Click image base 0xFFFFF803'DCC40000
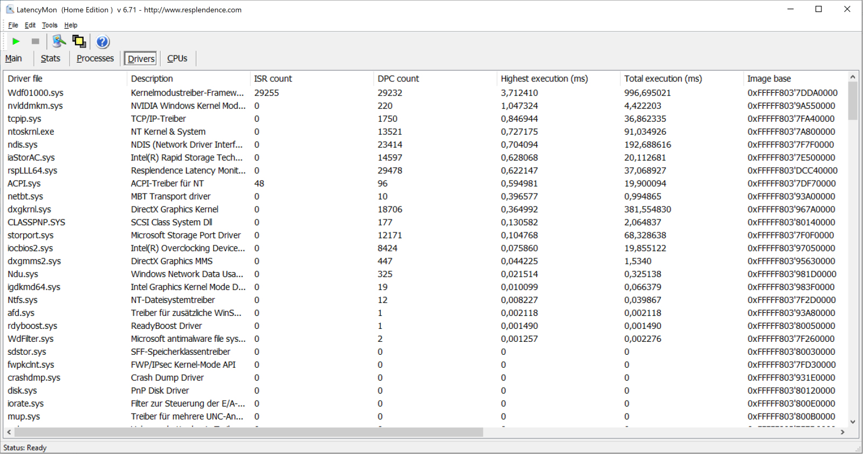This screenshot has width=863, height=454. 792,170
